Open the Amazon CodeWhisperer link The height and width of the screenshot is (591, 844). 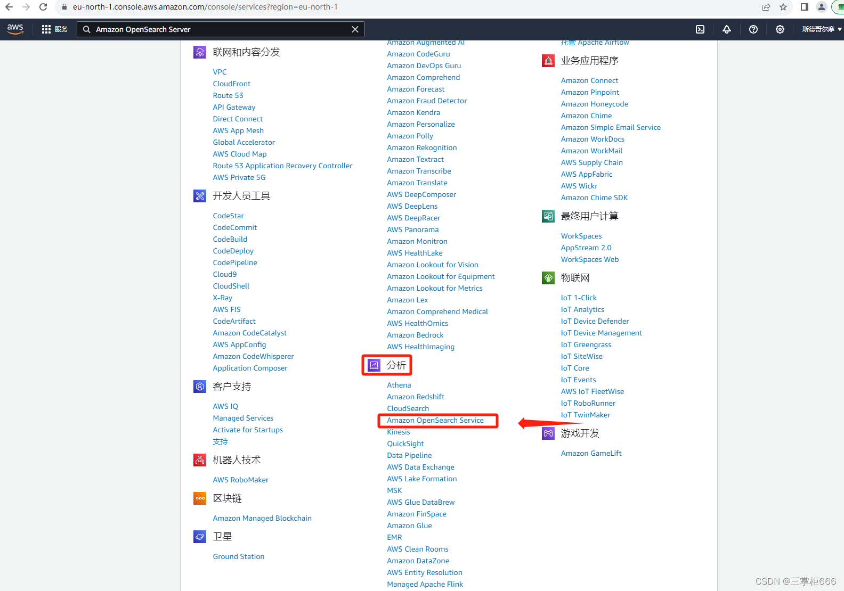click(253, 357)
